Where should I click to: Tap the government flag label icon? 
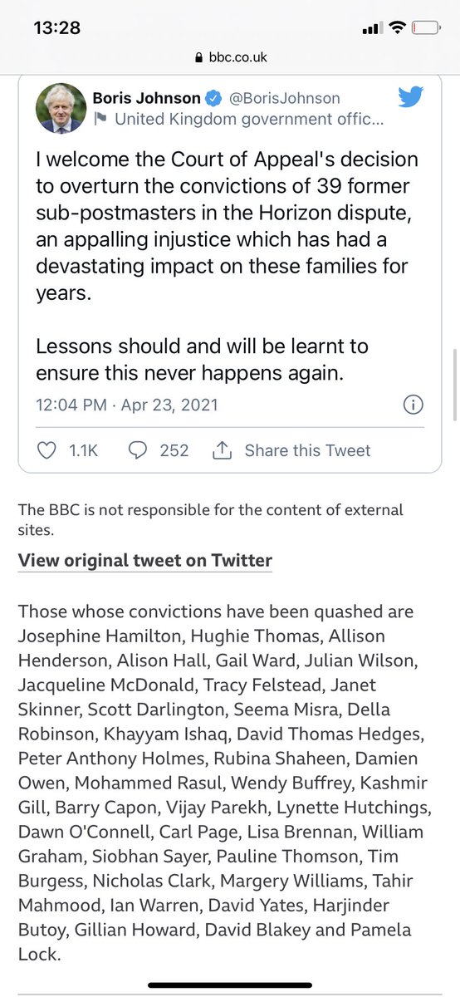point(100,119)
